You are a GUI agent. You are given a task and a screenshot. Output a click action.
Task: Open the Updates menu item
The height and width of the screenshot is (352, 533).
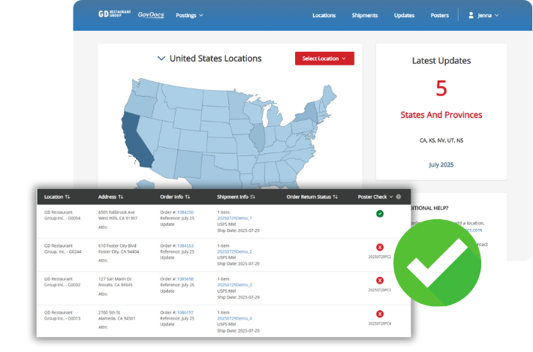(x=404, y=15)
